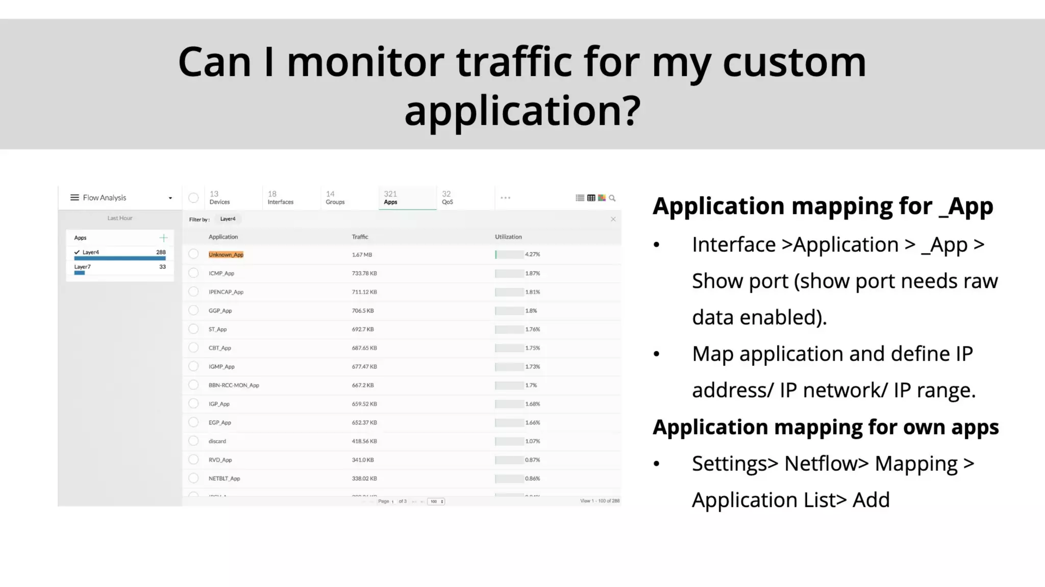Open the highlighted Unknown_App link
This screenshot has width=1045, height=587.
226,255
